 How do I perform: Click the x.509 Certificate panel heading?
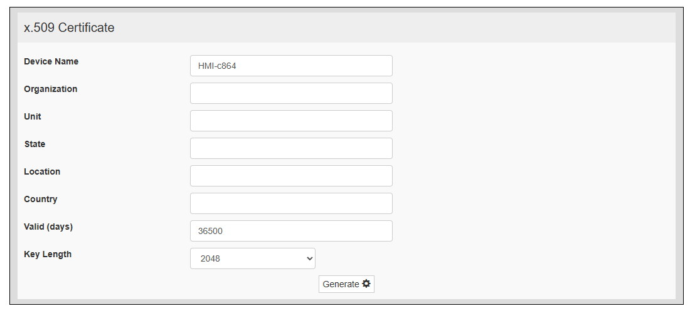(x=69, y=28)
